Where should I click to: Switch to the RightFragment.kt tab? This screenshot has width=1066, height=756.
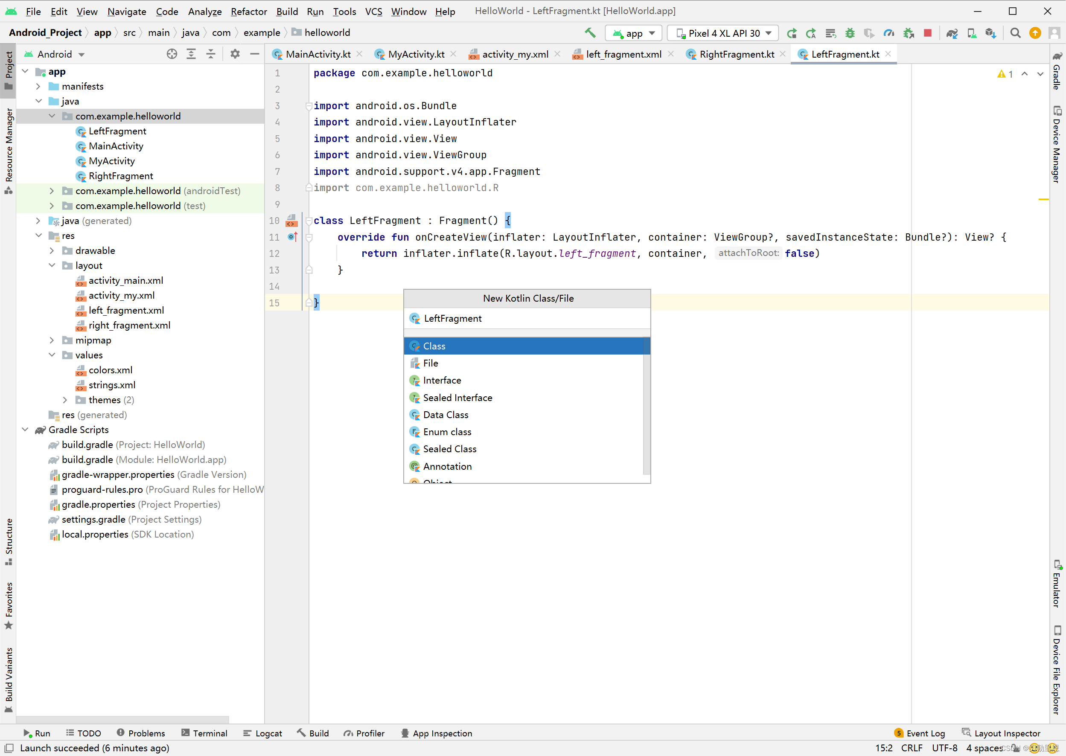coord(736,54)
